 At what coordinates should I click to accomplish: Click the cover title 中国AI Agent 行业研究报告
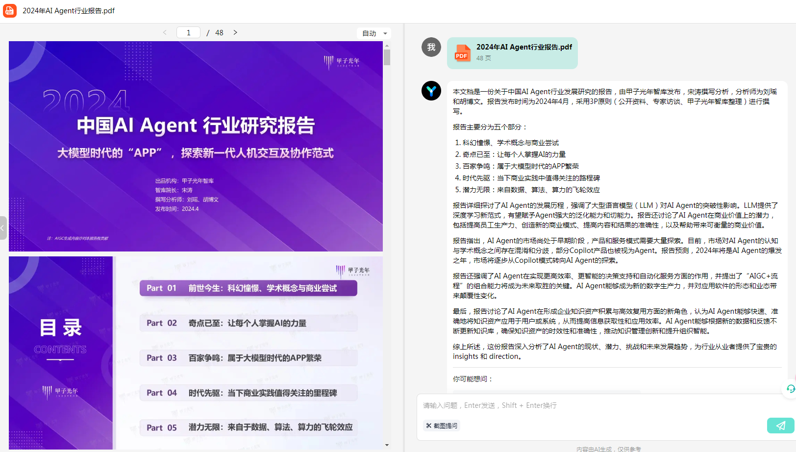coord(196,126)
